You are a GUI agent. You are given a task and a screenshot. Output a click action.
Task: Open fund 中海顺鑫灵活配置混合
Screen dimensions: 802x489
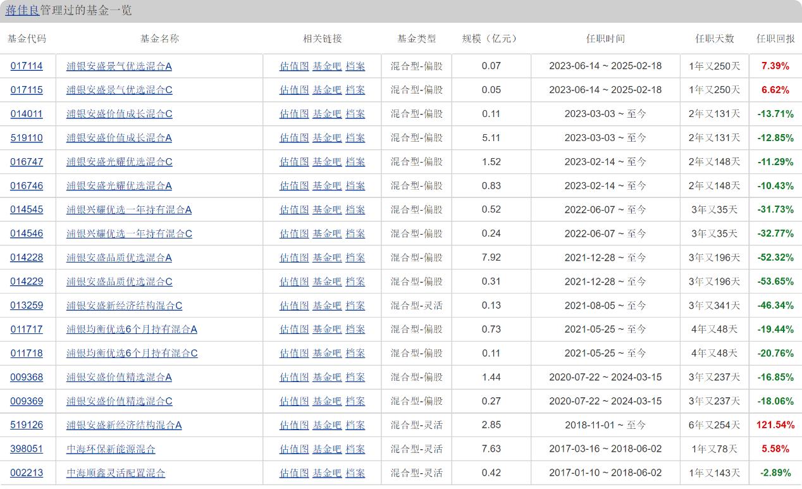[116, 473]
